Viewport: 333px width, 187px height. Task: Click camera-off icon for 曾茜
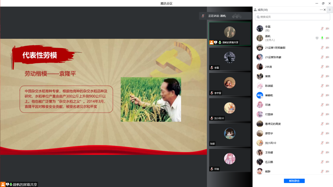(x=327, y=76)
